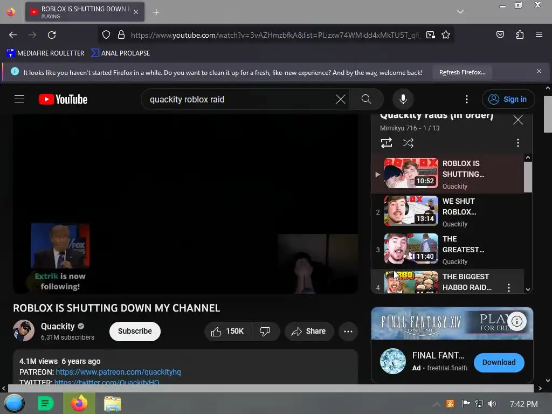
Task: Subscribe to Quackity
Action: 135,332
